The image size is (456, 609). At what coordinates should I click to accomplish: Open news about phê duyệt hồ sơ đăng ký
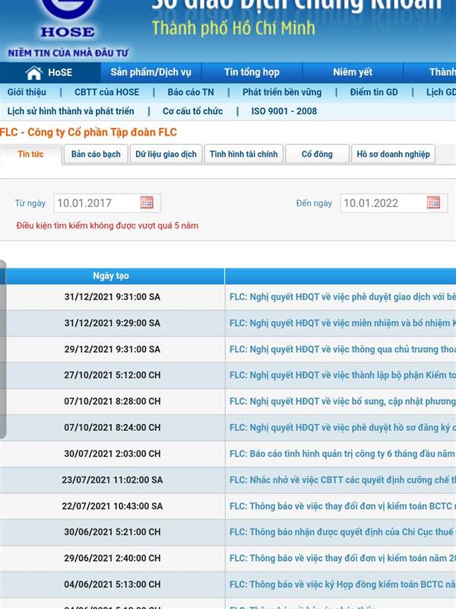point(343,428)
